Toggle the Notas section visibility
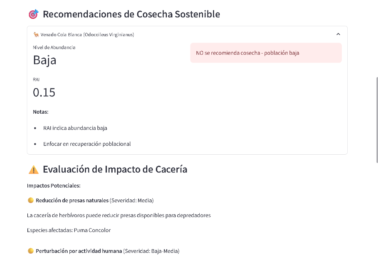This screenshot has height=261, width=378. (x=40, y=111)
